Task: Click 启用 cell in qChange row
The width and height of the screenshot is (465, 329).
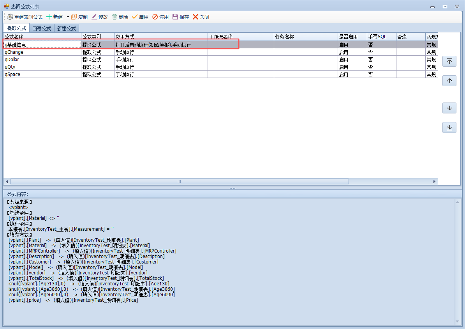Action: [x=352, y=52]
